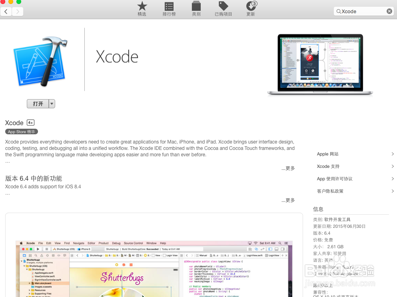Go forward with the right arrow button

coord(18,12)
